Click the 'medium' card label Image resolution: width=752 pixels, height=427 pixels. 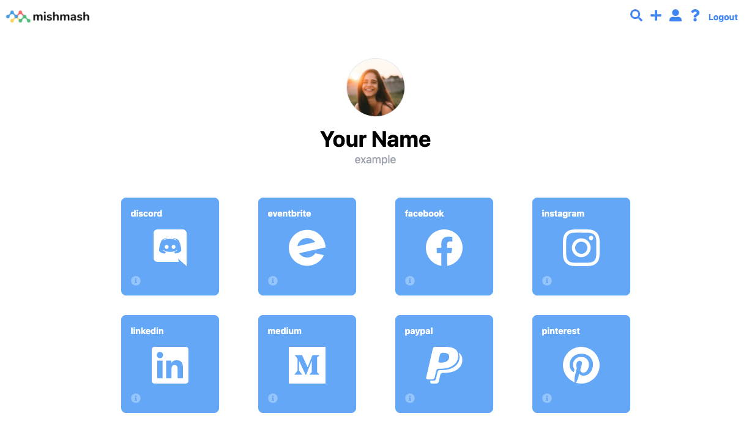pos(285,331)
